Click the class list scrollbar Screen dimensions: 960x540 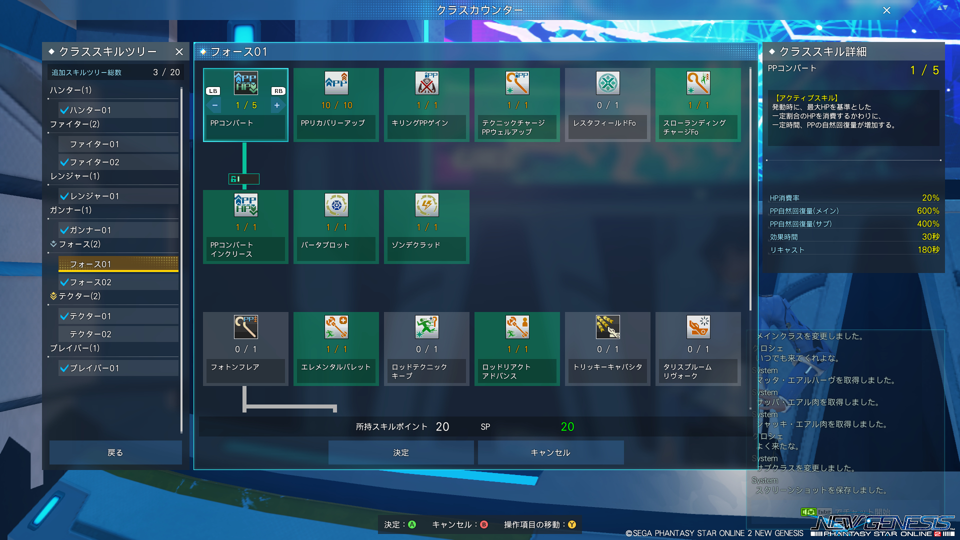pyautogui.click(x=181, y=260)
